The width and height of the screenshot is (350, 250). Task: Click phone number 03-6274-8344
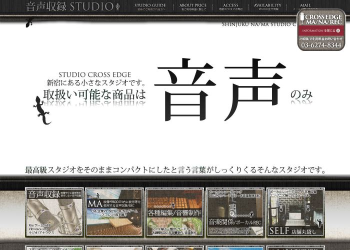[x=321, y=45]
